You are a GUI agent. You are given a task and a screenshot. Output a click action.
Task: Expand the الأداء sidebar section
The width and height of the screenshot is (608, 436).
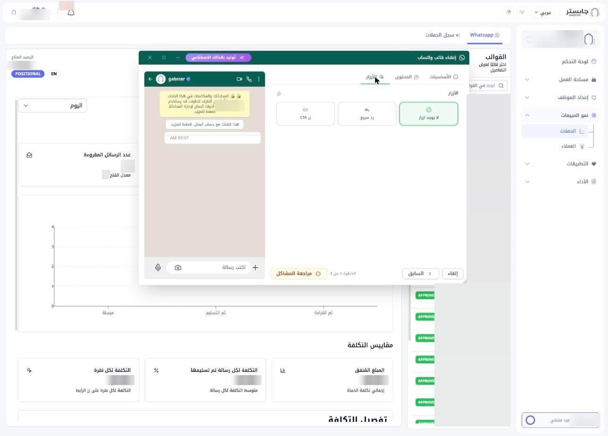560,182
